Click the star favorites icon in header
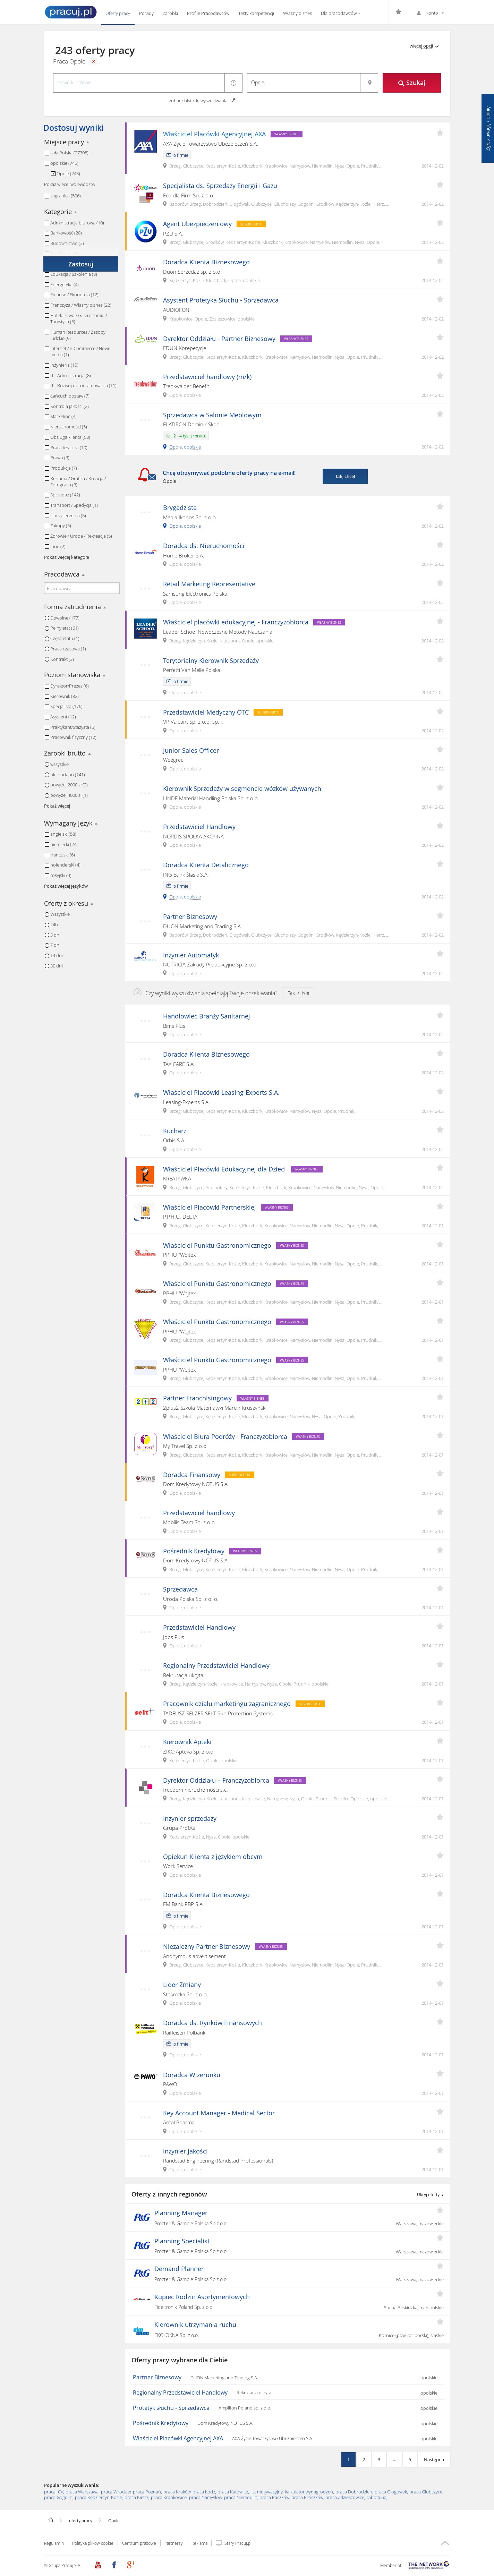Viewport: 494px width, 2576px height. tap(398, 13)
